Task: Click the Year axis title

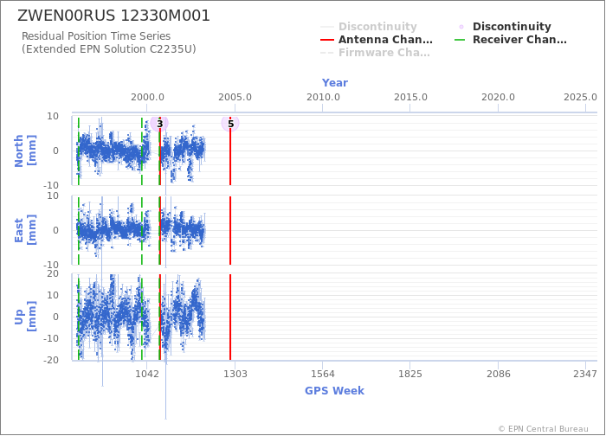Action: 335,83
